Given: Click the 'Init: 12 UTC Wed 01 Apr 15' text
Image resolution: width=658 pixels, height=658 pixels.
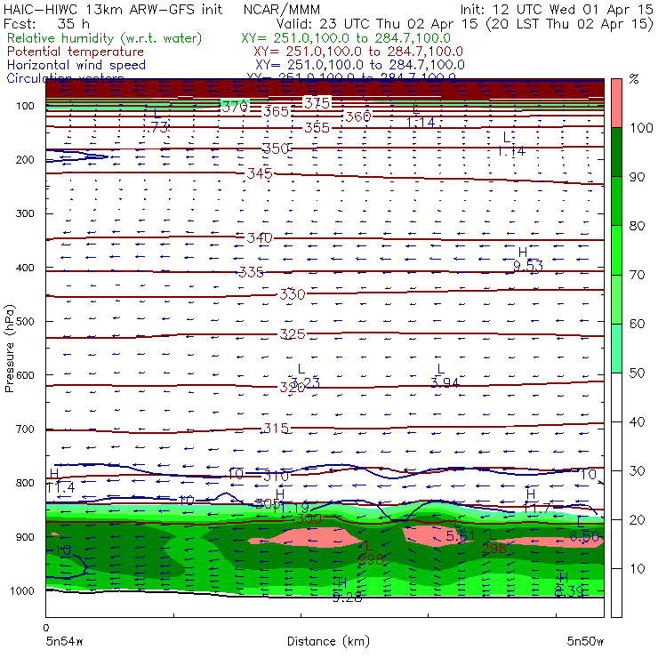Looking at the screenshot, I should [556, 9].
